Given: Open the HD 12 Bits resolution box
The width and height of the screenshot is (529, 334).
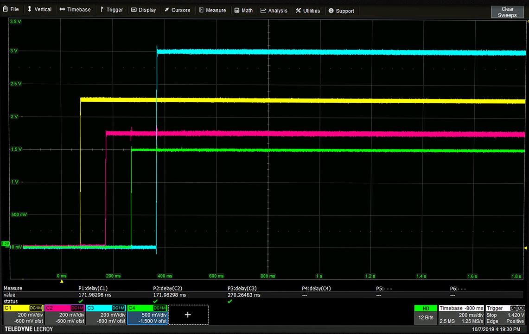Looking at the screenshot, I should (x=426, y=315).
